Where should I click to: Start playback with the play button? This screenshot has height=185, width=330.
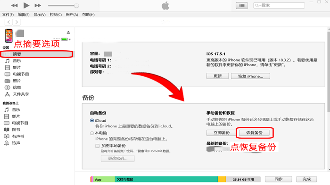(x=26, y=5)
